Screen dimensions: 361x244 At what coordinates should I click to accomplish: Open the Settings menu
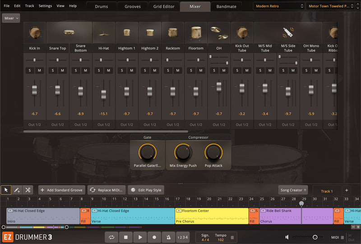[45, 6]
